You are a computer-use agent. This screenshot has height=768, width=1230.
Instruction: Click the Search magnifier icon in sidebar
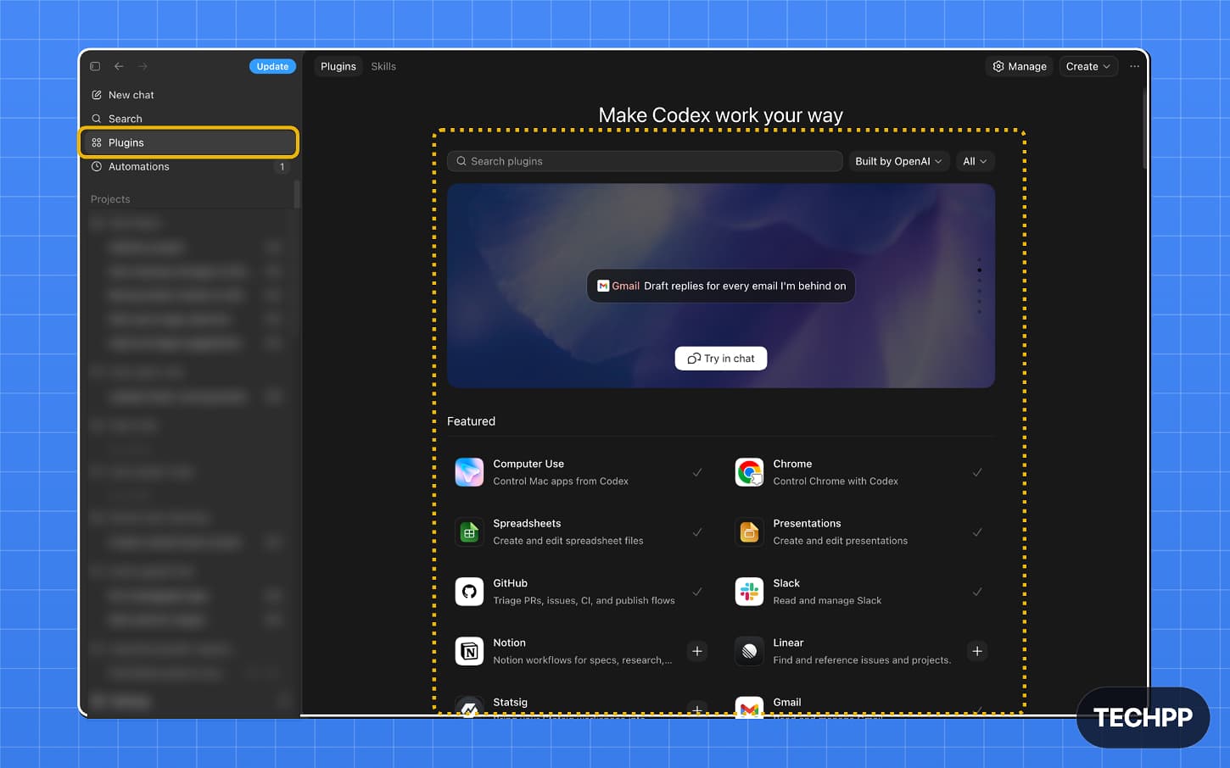[97, 119]
